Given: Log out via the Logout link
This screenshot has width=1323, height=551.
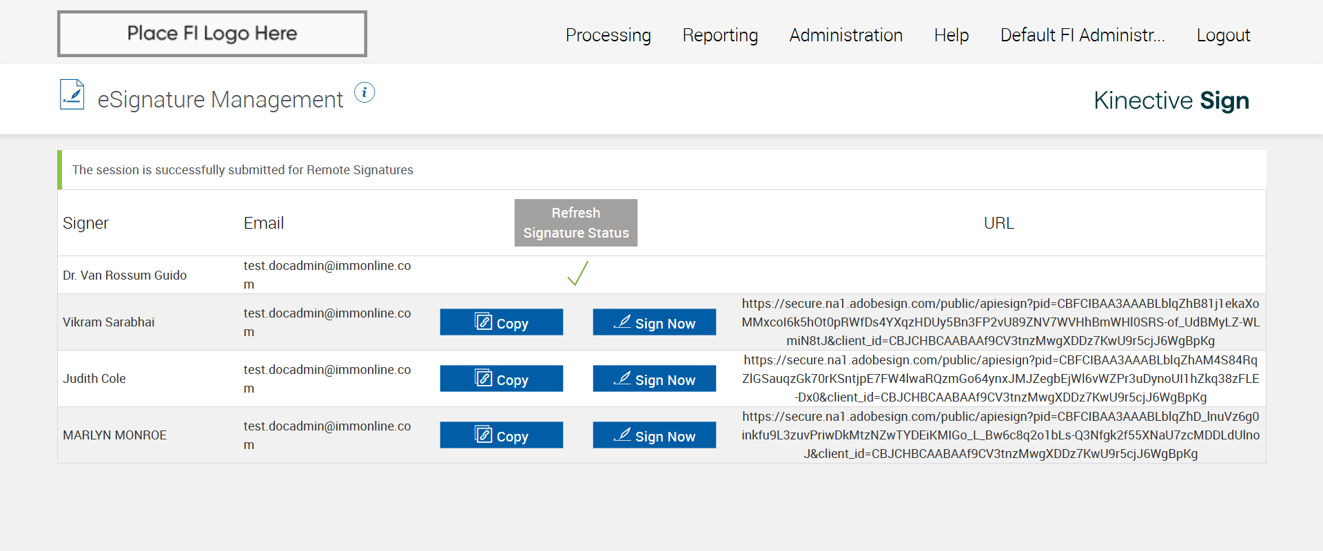Looking at the screenshot, I should point(1223,35).
